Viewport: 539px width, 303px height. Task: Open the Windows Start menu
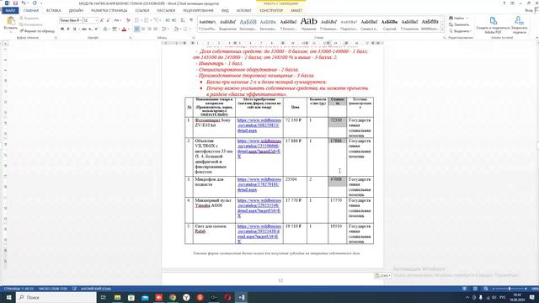[8, 297]
